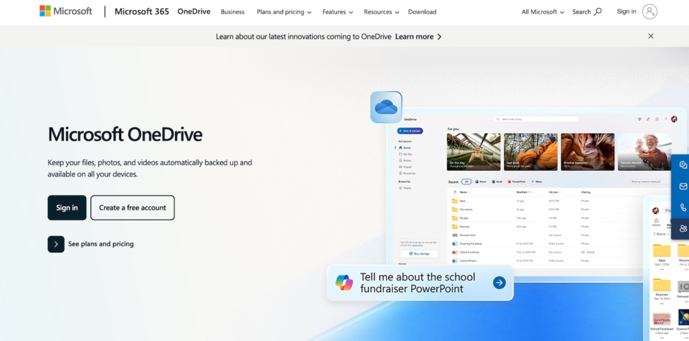Dismiss the announcement banner
Screen dimensions: 689x341
pyautogui.click(x=651, y=36)
